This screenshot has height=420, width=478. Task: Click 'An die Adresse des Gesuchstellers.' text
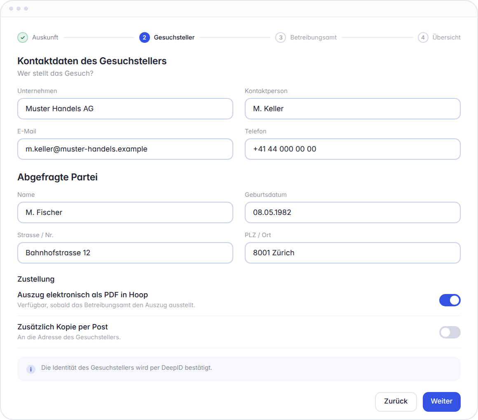pos(69,337)
